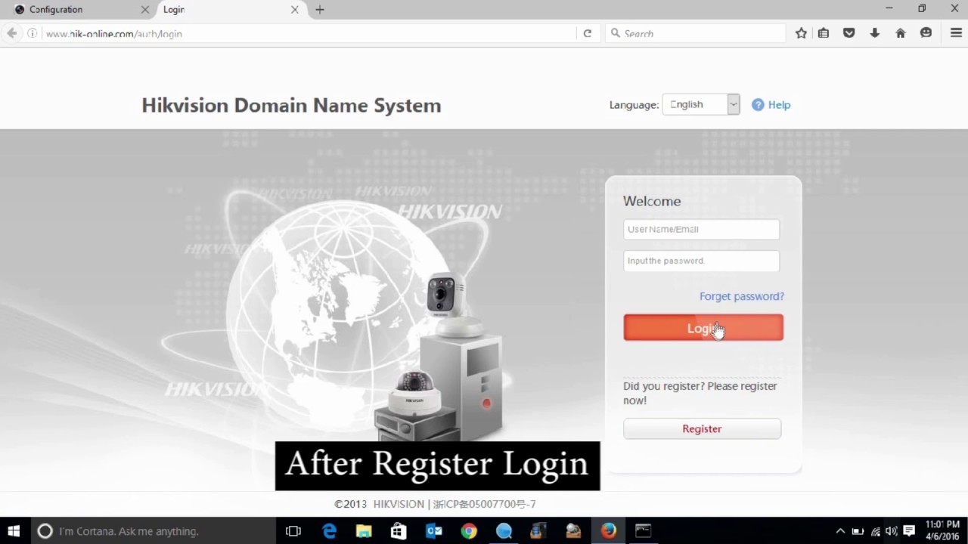968x544 pixels.
Task: Click the Firefox back arrow button
Action: click(11, 33)
